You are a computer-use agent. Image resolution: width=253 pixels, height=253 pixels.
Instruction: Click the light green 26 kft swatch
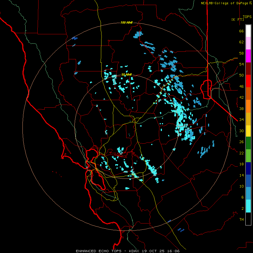(248, 155)
